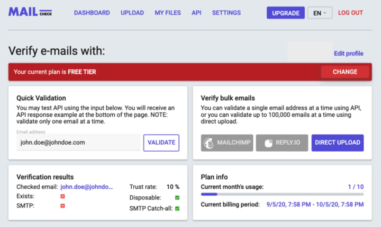The image size is (381, 227).
Task: Open My Files in navigation
Action: 168,13
